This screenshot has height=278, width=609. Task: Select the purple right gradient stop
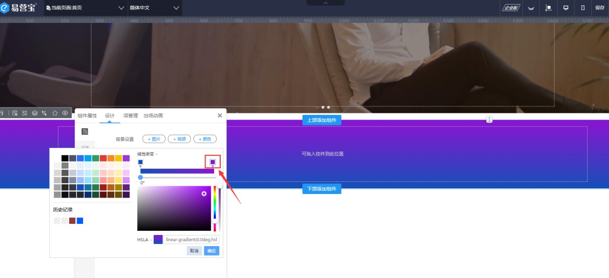(213, 162)
